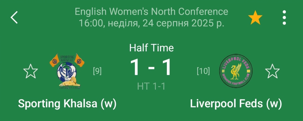Click the [10] league position badge
This screenshot has width=303, height=121.
[x=203, y=71]
